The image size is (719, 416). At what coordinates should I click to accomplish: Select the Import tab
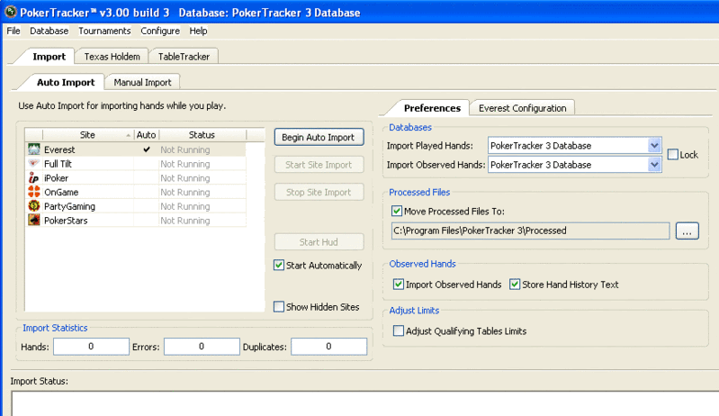point(49,57)
